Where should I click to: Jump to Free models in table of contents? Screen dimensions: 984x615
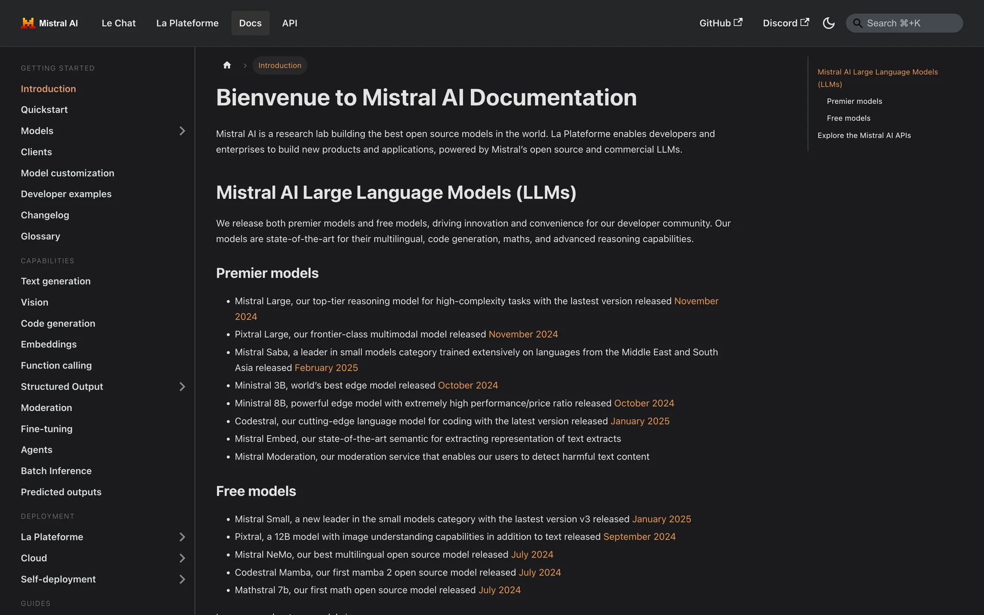click(848, 118)
